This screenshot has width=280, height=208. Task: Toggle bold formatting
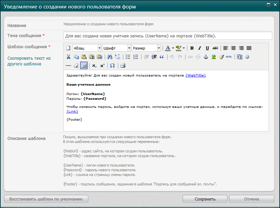click(x=192, y=48)
